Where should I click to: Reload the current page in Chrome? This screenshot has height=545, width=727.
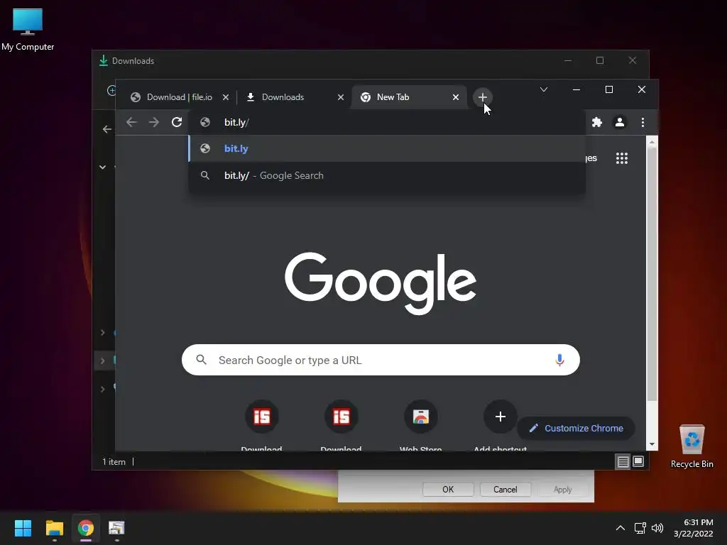[177, 122]
